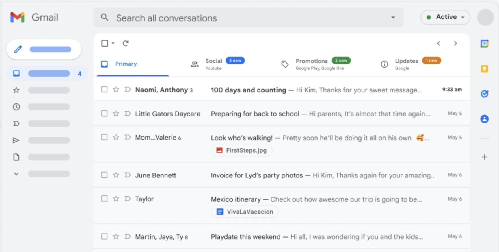
Task: Open Google Calendar from side panel
Action: (484, 44)
